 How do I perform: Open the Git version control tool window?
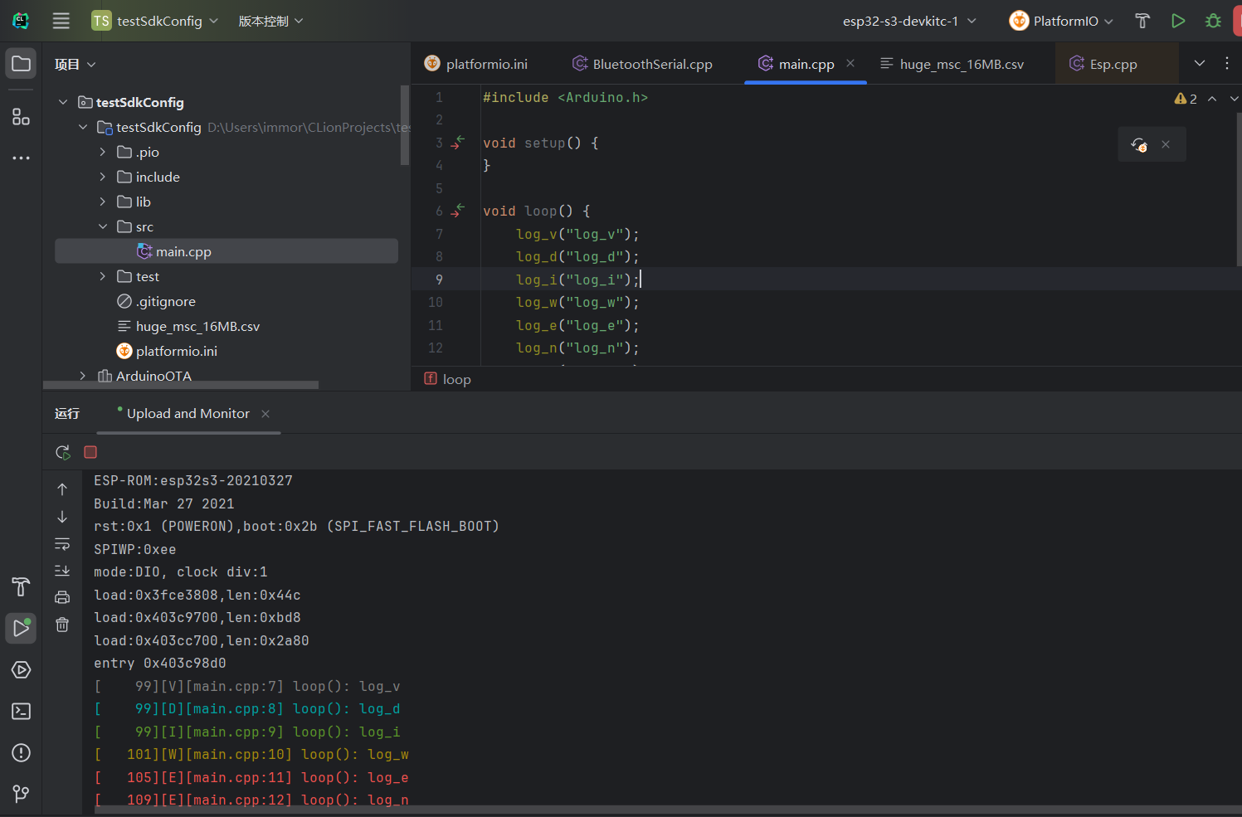click(x=21, y=794)
